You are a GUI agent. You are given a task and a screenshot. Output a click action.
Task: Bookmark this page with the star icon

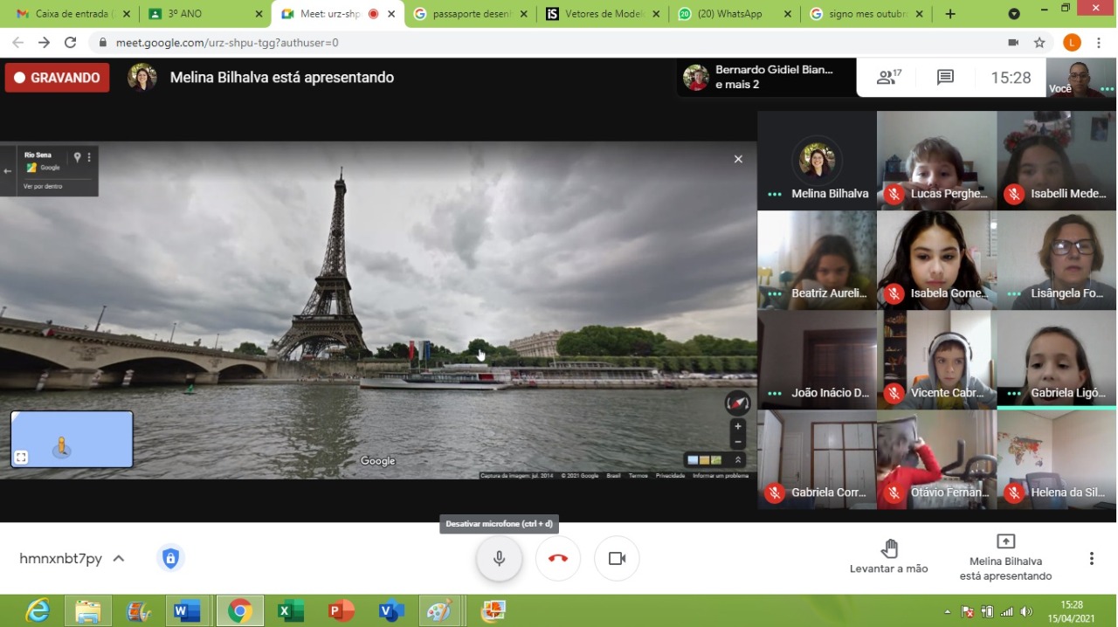click(x=1039, y=43)
